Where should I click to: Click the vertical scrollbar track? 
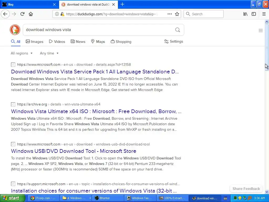(267, 130)
